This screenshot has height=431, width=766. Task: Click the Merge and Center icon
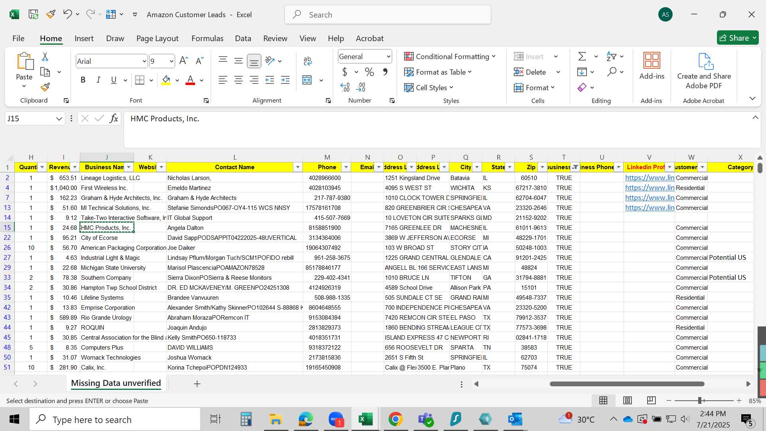pos(307,80)
